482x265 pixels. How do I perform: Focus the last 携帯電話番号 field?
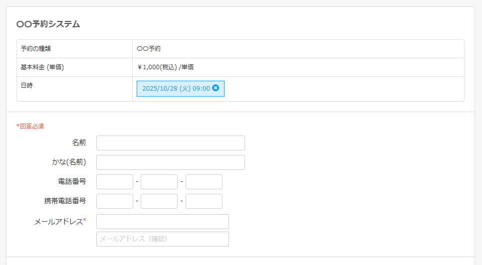pyautogui.click(x=204, y=201)
